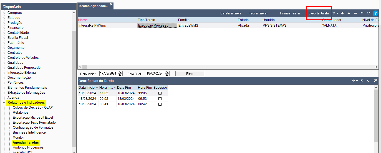Expand the Compras tree node

4,13
